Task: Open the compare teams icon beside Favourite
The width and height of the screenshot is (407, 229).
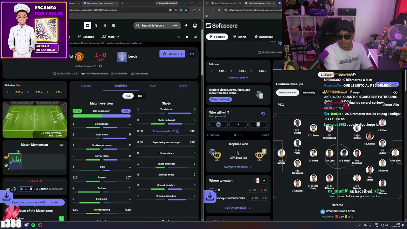Action: click(192, 54)
